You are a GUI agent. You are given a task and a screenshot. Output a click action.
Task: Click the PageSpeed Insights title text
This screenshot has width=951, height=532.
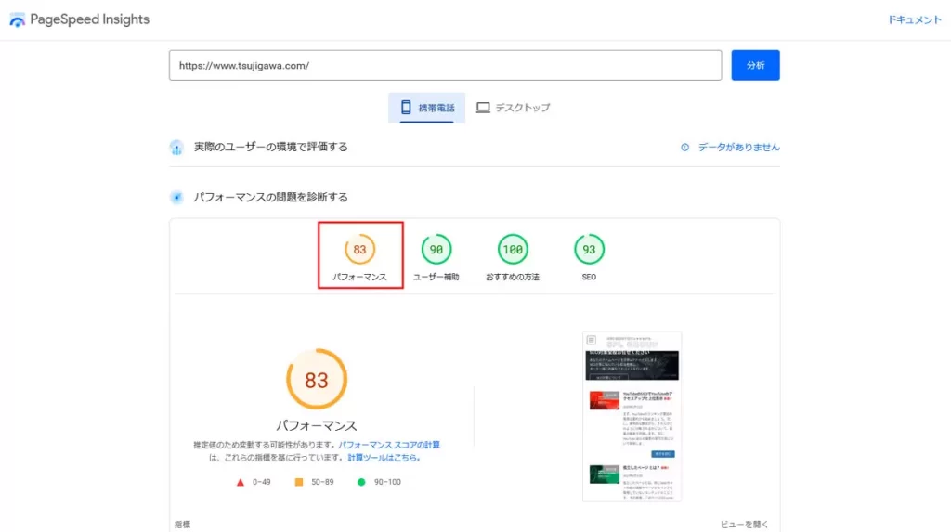90,19
